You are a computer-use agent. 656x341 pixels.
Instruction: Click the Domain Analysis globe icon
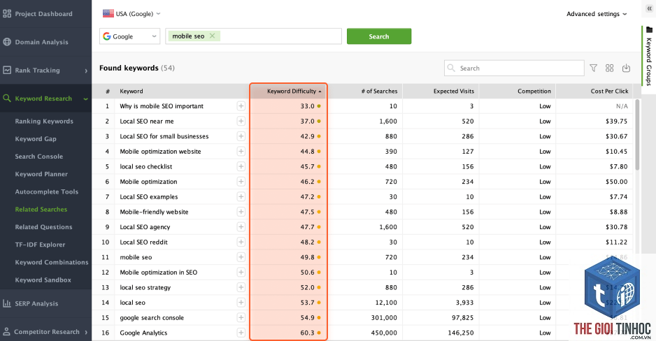pos(7,42)
